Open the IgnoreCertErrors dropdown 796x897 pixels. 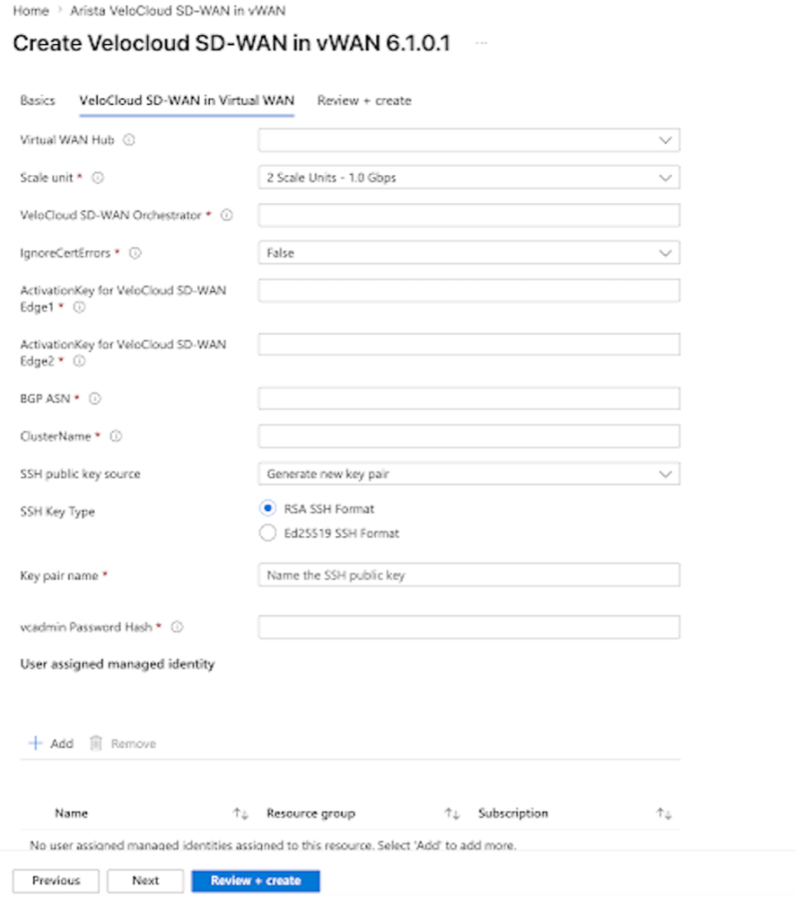[469, 253]
